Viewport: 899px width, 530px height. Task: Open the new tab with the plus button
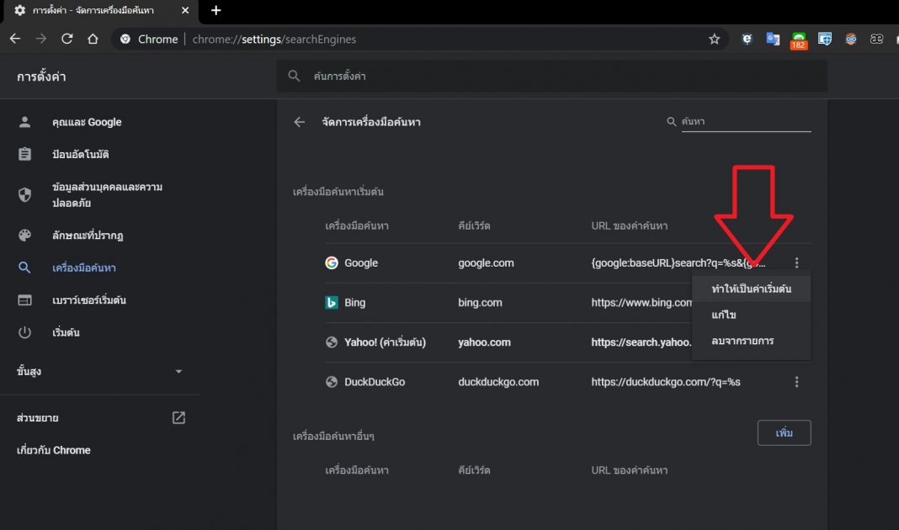215,10
